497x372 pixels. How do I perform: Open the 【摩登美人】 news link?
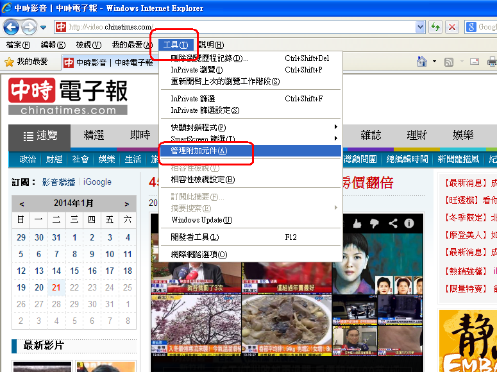pos(470,235)
